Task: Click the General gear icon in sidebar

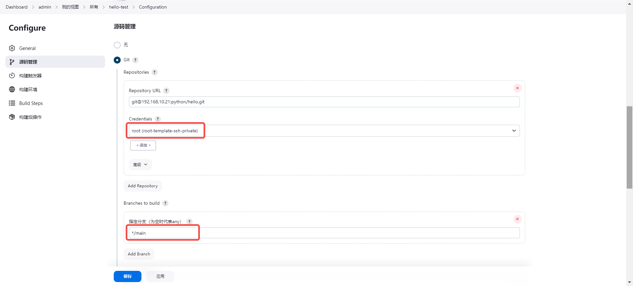Action: pyautogui.click(x=12, y=48)
